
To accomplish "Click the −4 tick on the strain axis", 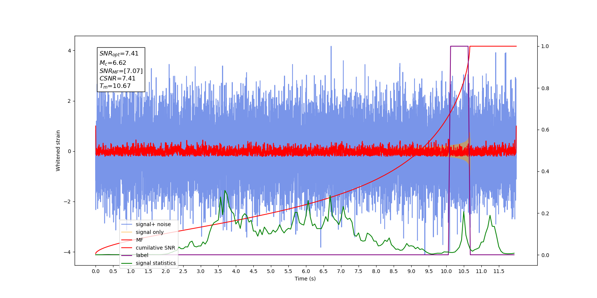I will point(68,252).
